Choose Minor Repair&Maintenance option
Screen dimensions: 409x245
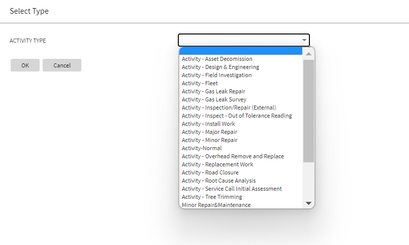pyautogui.click(x=241, y=204)
